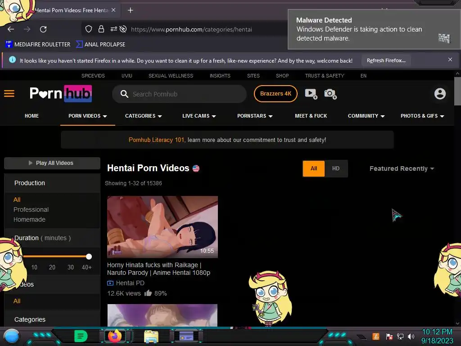Expand the LIVE CAMS nav dropdown
This screenshot has height=346, width=461.
click(199, 116)
